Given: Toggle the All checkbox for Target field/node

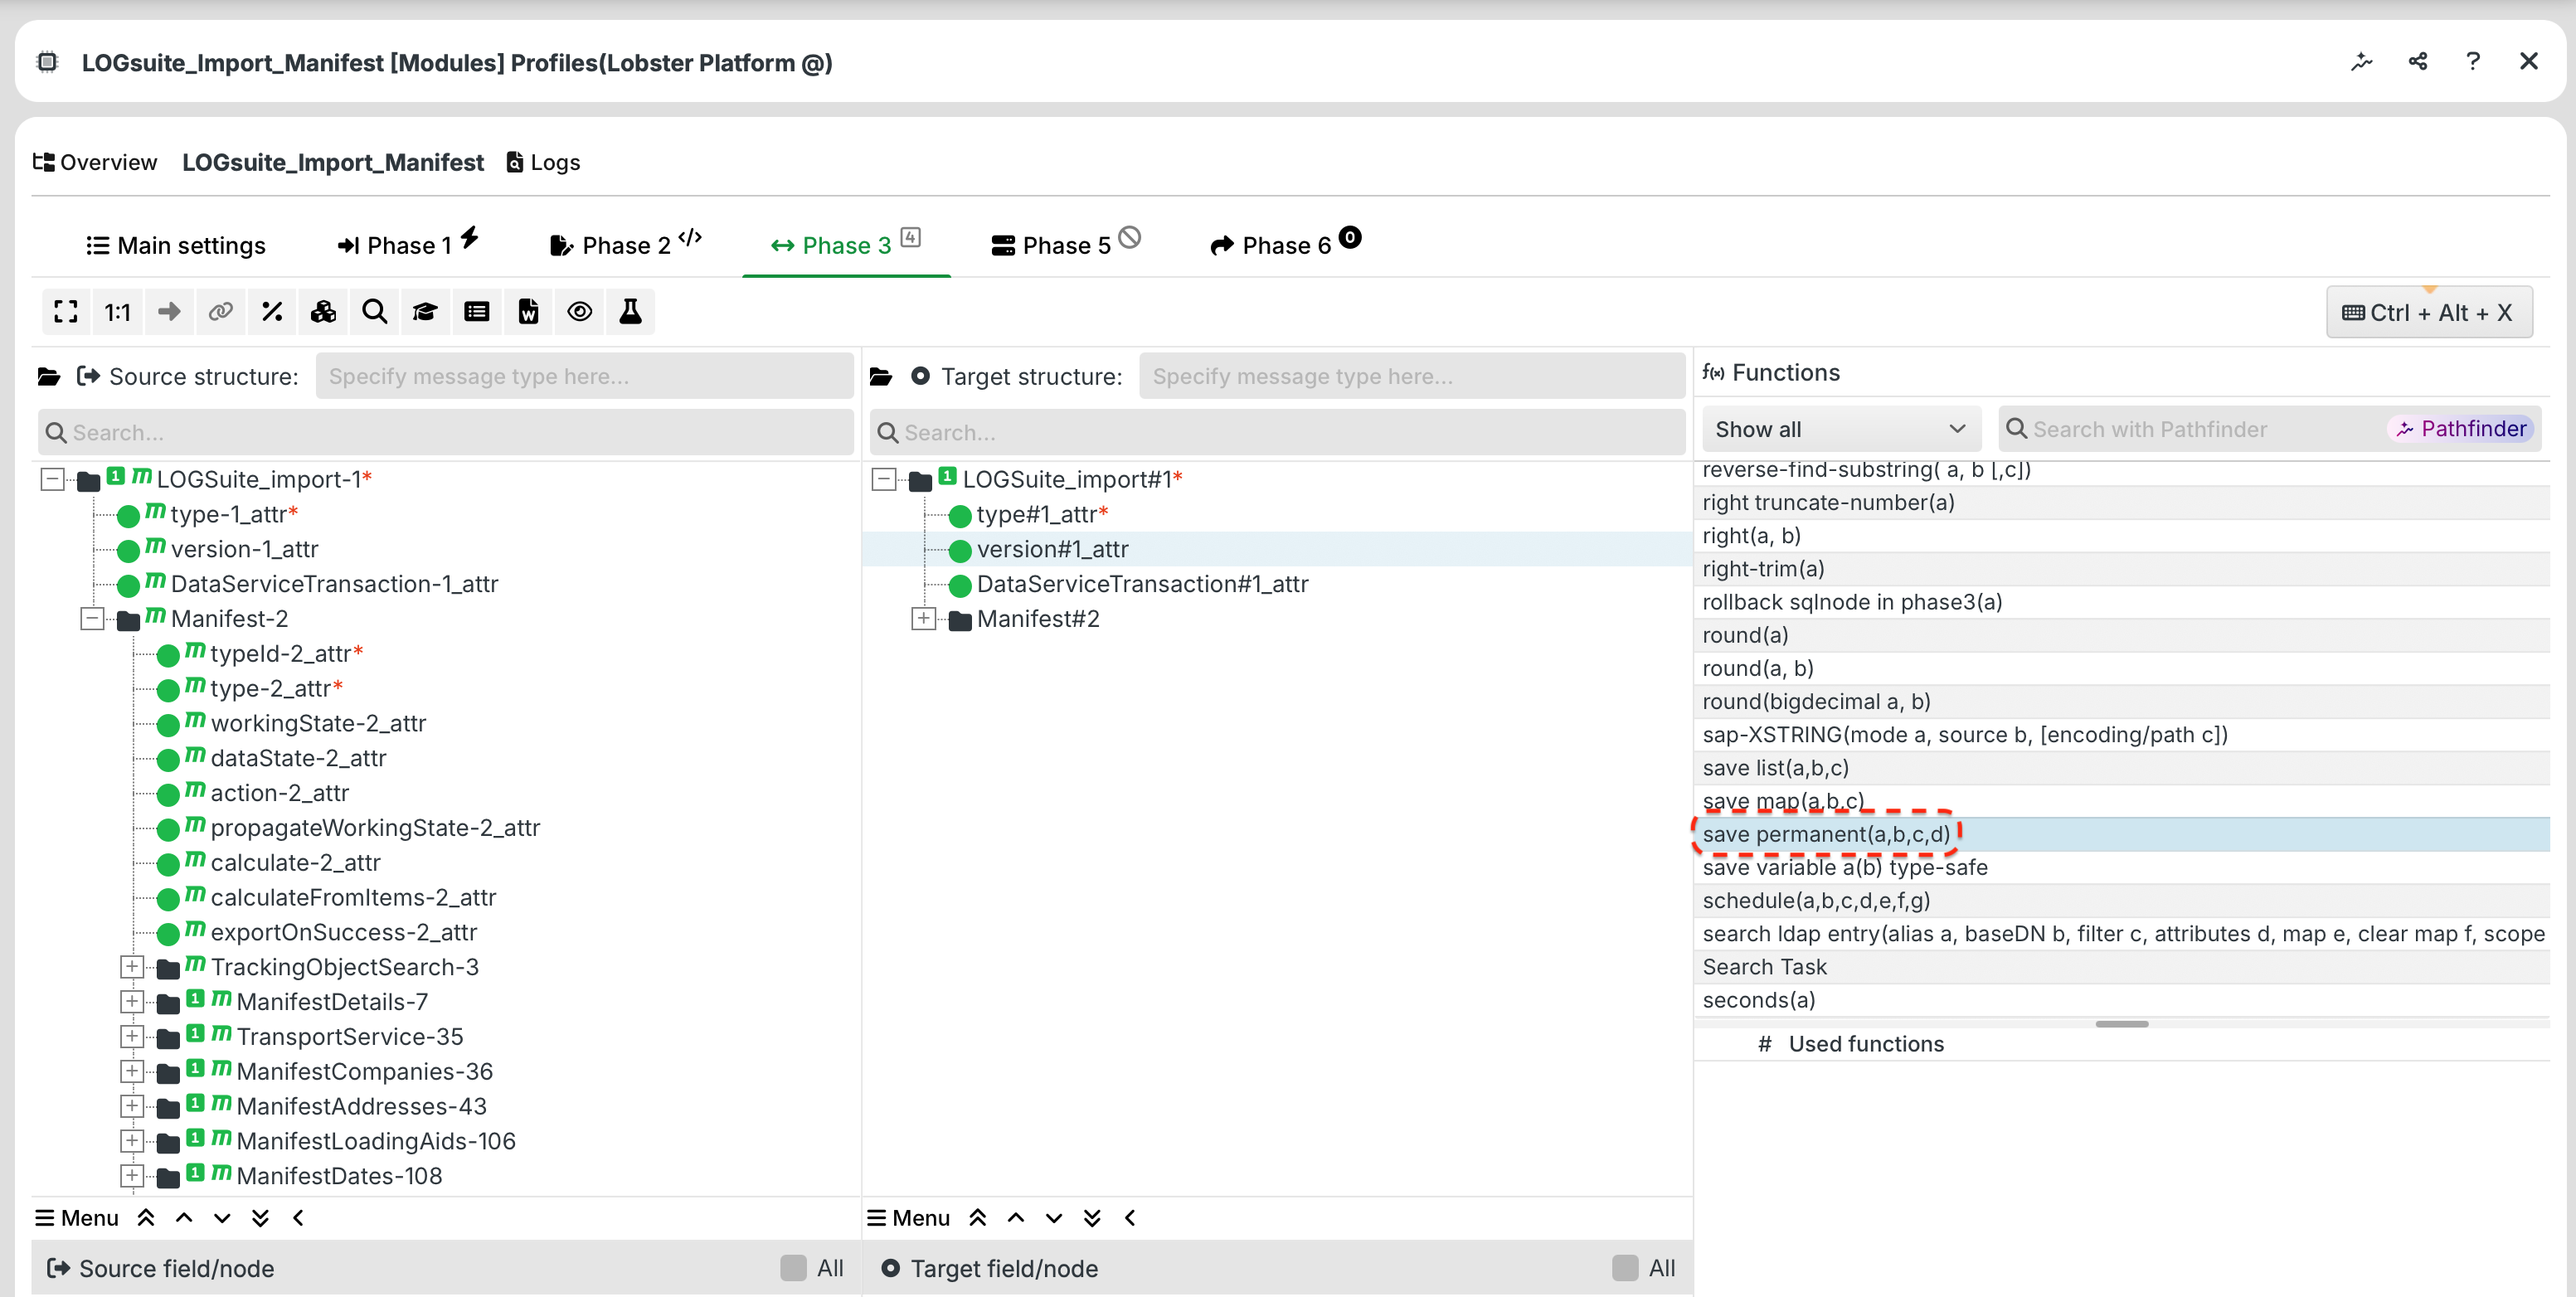Looking at the screenshot, I should click(x=1625, y=1268).
